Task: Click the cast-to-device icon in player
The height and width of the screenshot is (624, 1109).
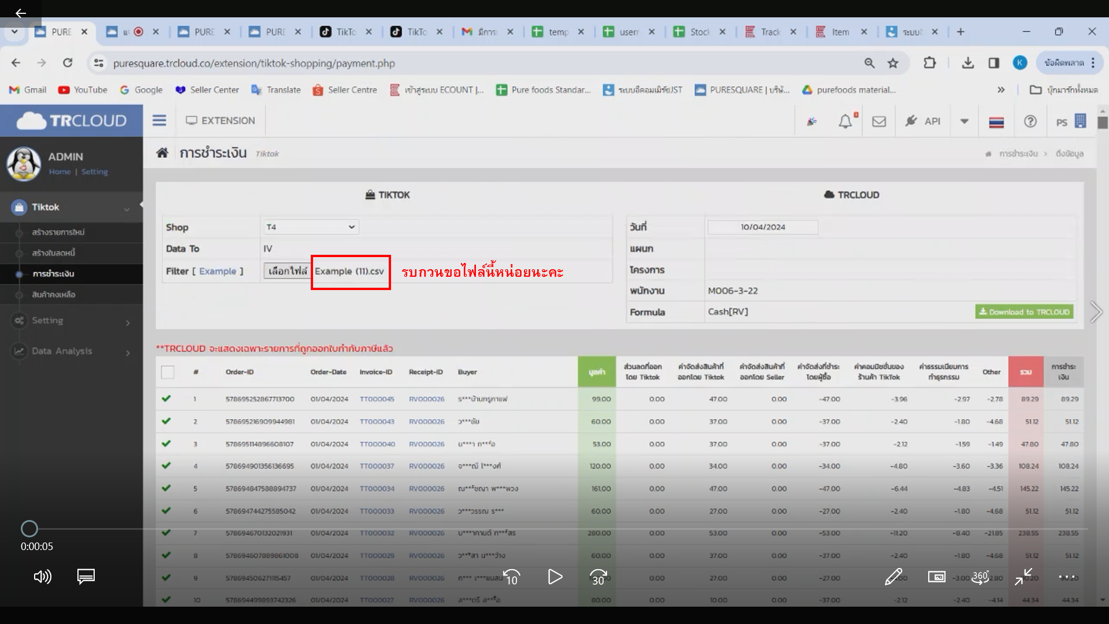Action: (936, 577)
